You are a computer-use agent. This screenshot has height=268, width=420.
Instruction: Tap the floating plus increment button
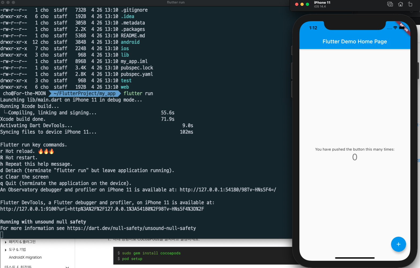click(x=398, y=244)
